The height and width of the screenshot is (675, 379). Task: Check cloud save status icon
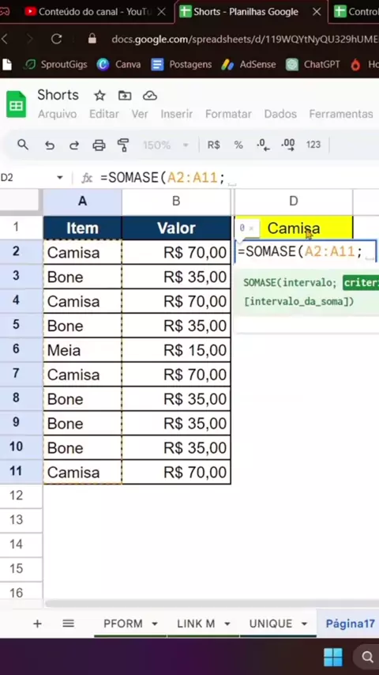150,96
